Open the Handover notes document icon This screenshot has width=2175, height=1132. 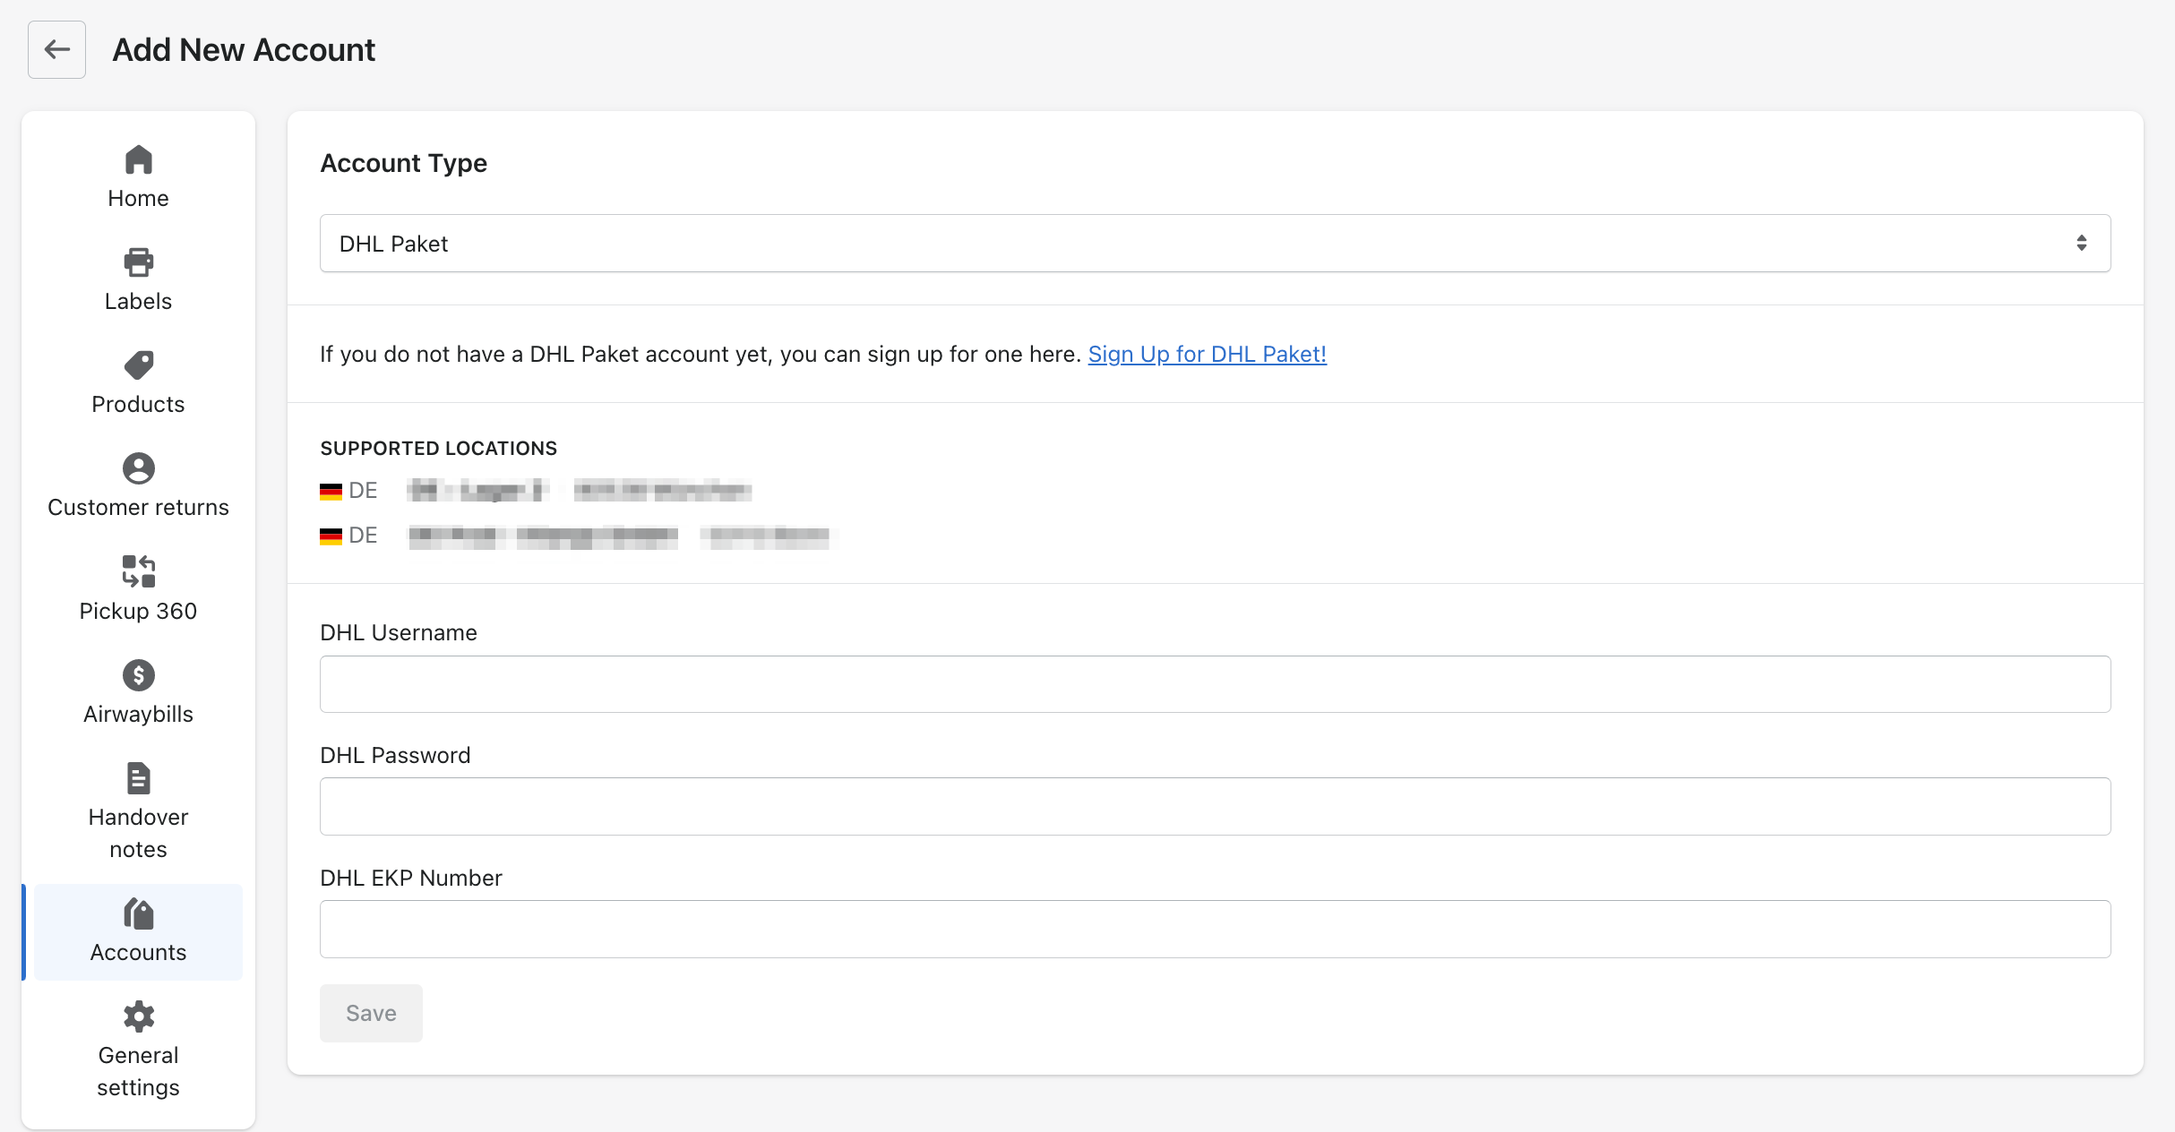pos(139,778)
